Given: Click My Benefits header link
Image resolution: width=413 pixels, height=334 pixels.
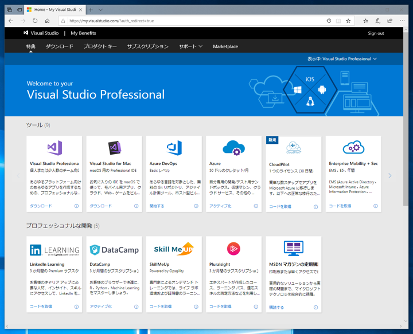Looking at the screenshot, I should [83, 33].
